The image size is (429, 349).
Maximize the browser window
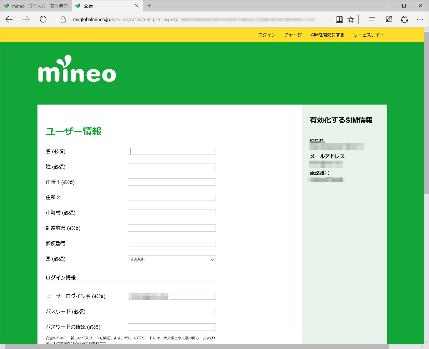pyautogui.click(x=404, y=6)
